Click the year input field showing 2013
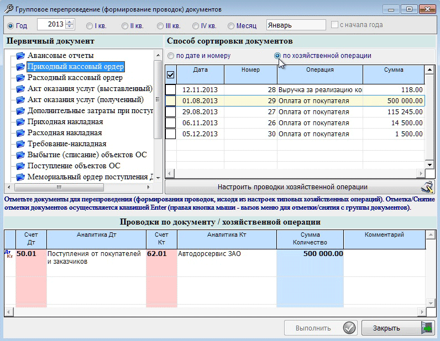Viewport: 440px width, 341px height. pos(51,24)
